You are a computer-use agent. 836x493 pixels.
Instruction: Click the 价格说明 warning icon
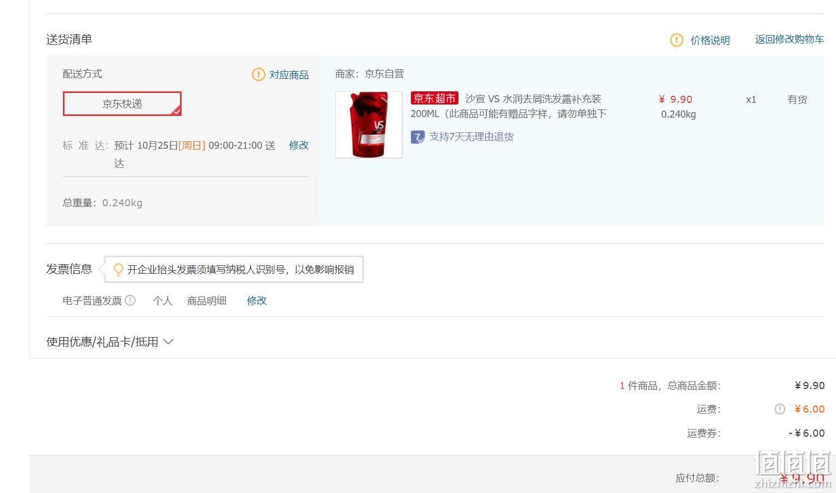tap(677, 40)
